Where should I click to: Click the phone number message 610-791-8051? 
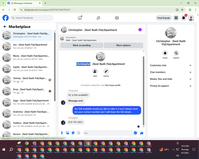click(76, 122)
